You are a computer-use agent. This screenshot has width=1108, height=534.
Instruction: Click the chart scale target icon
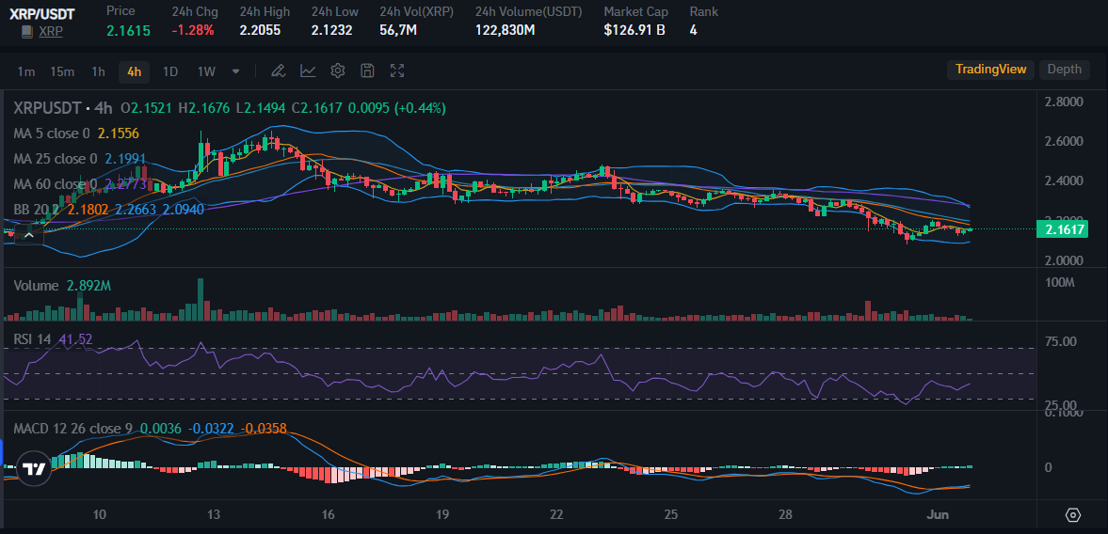pos(1072,515)
